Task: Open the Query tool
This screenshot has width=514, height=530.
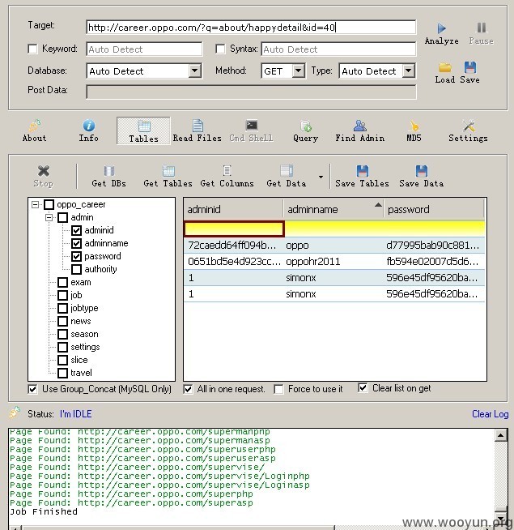Action: click(x=306, y=130)
